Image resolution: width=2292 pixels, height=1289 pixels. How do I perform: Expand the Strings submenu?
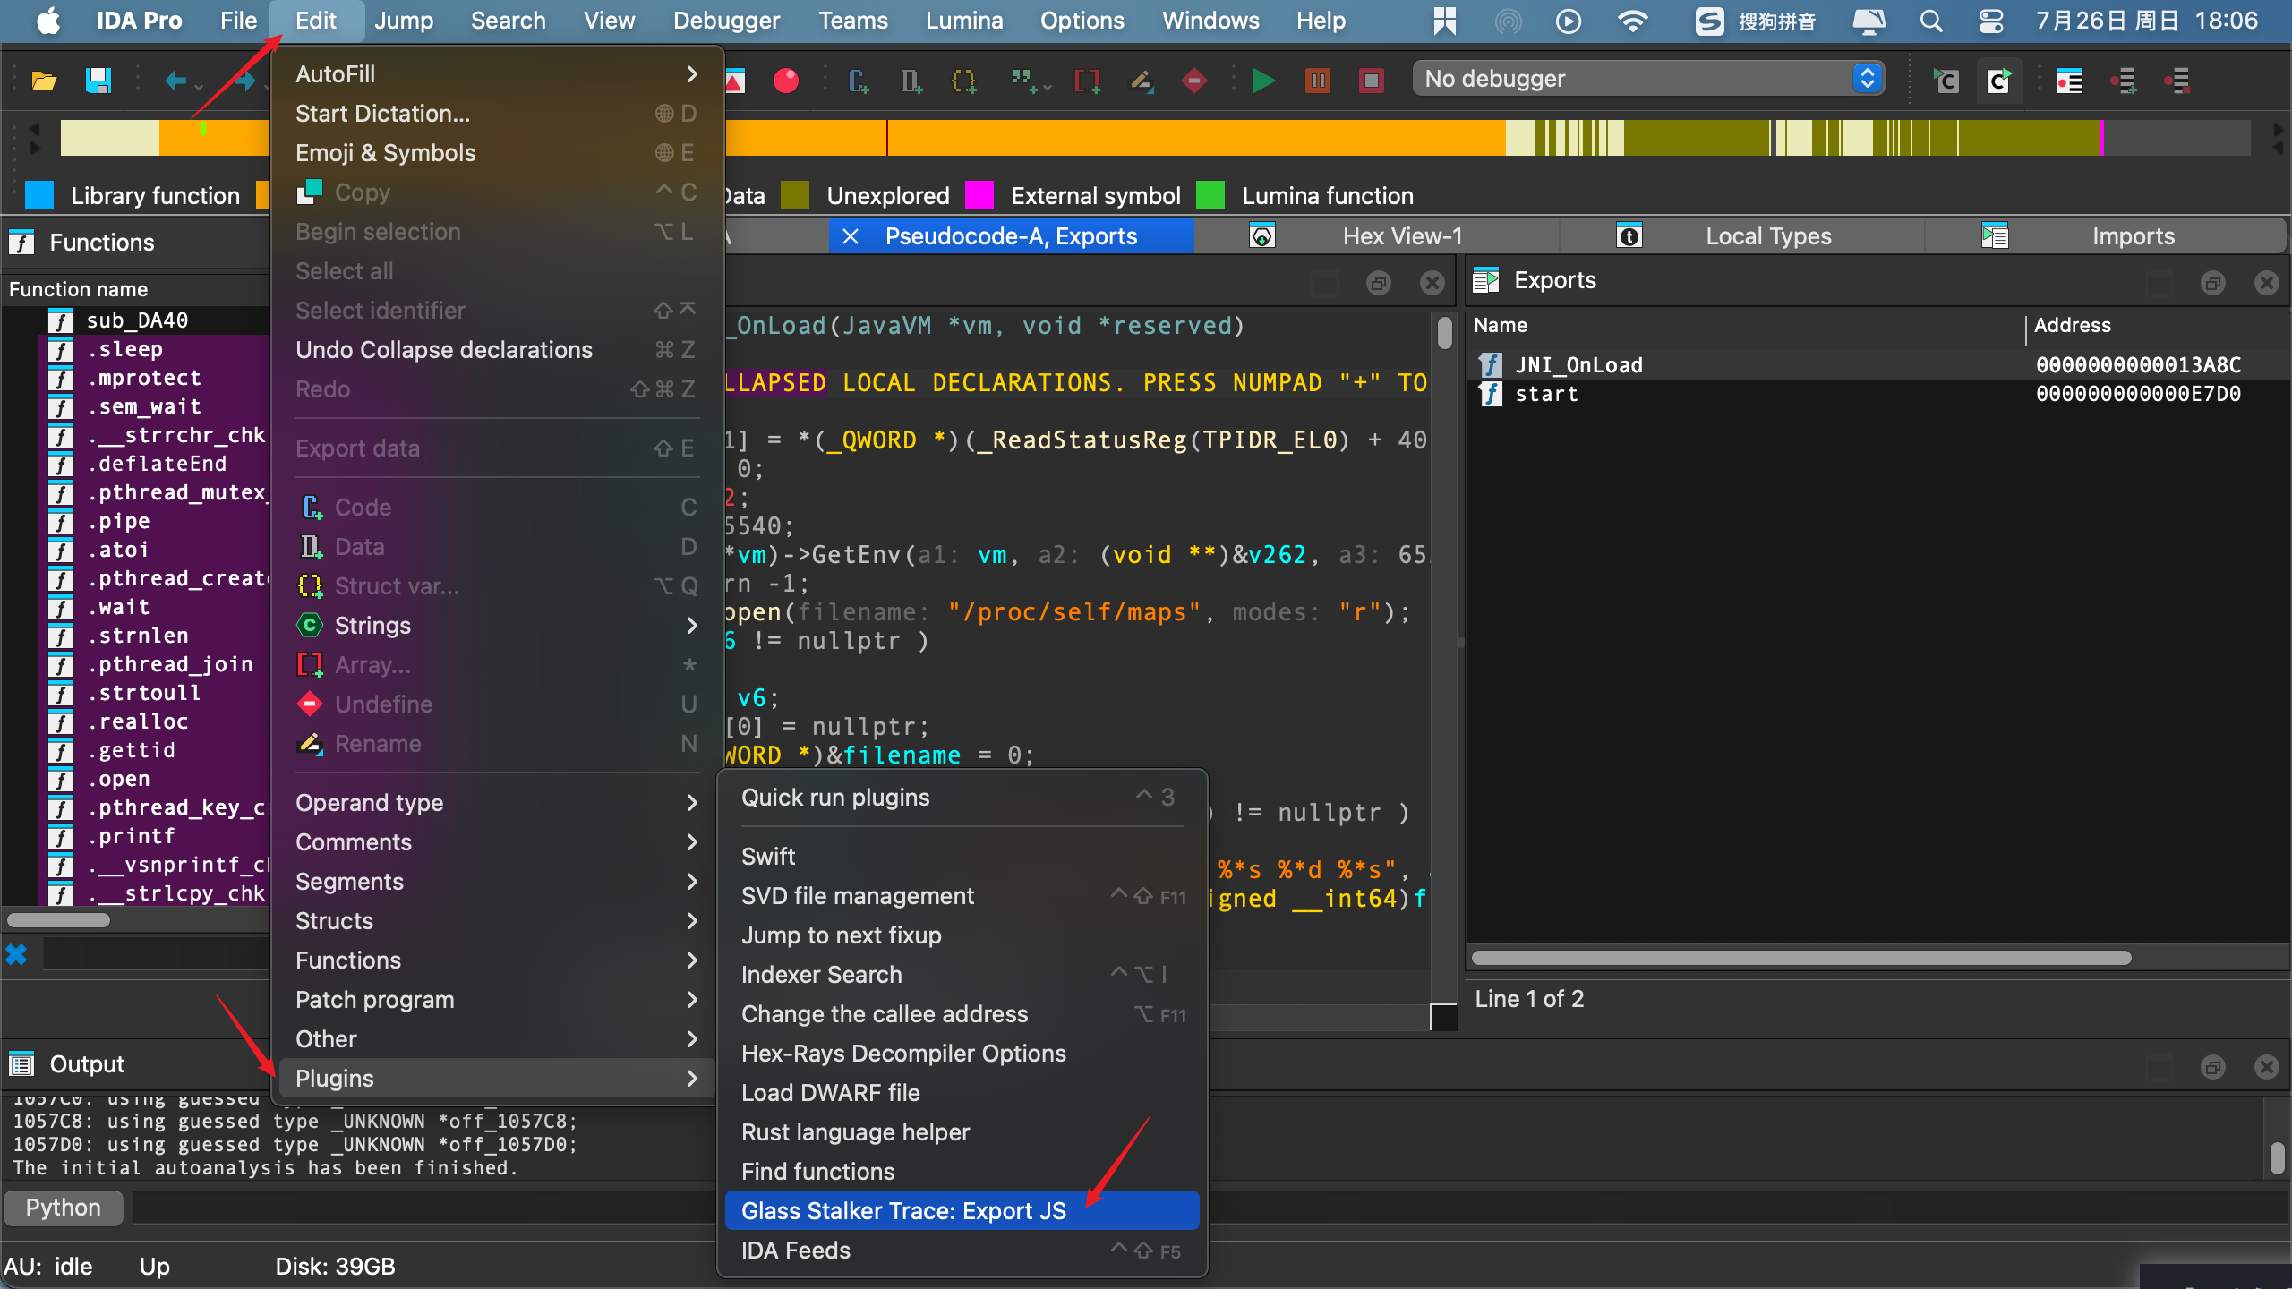tap(497, 626)
